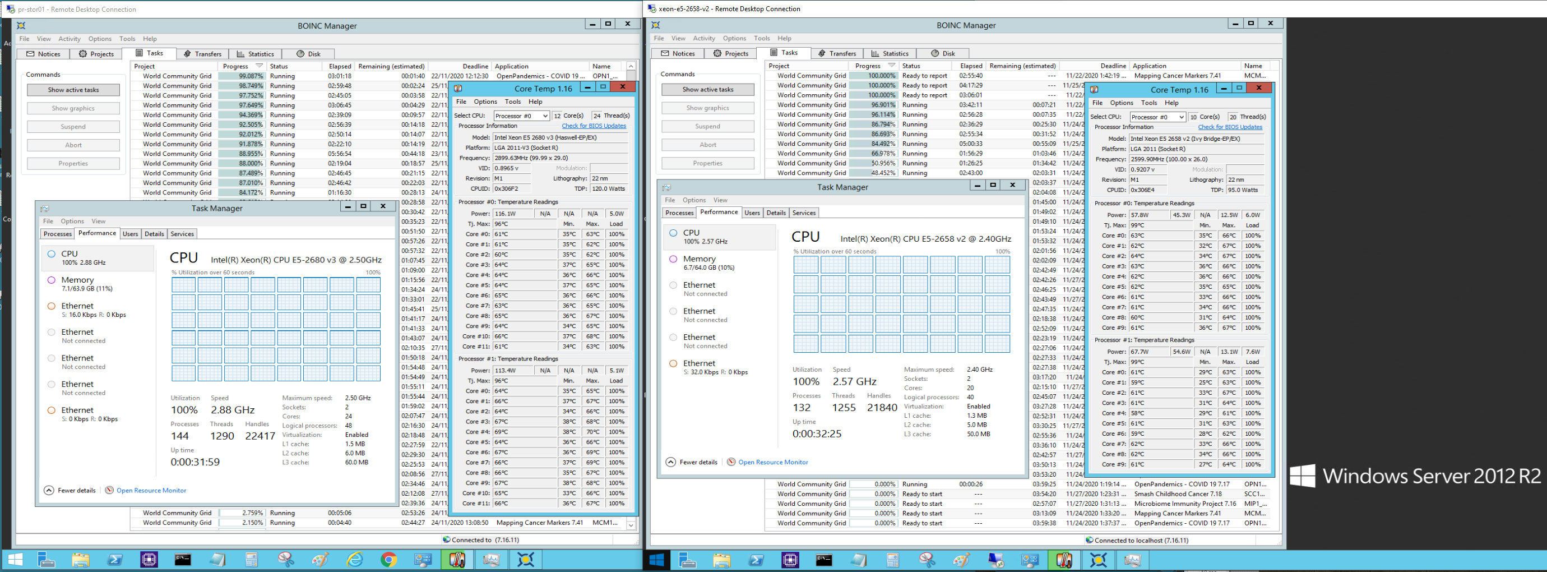Open Disk tab in xeon-e5-2658-v2 BOINC Manager
Screen dimensions: 1547x572
[x=943, y=53]
